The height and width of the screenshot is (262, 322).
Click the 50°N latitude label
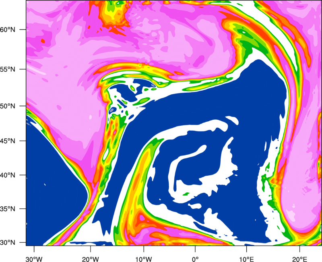(8, 106)
